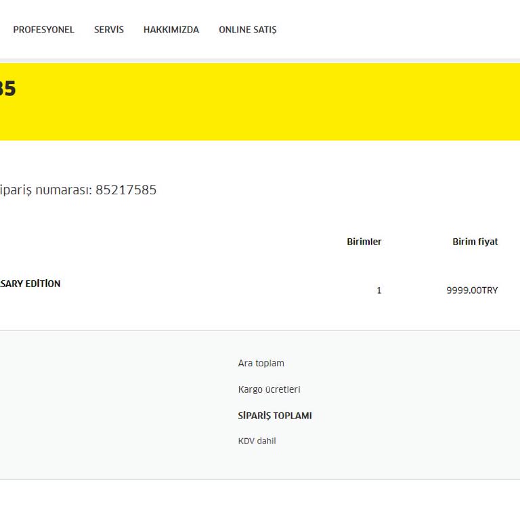Image resolution: width=520 pixels, height=520 pixels.
Task: Click the KDV dahil note
Action: [x=257, y=441]
